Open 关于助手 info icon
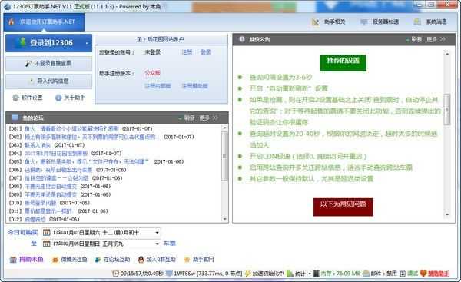Screen dimensions: 461x282 [58, 98]
